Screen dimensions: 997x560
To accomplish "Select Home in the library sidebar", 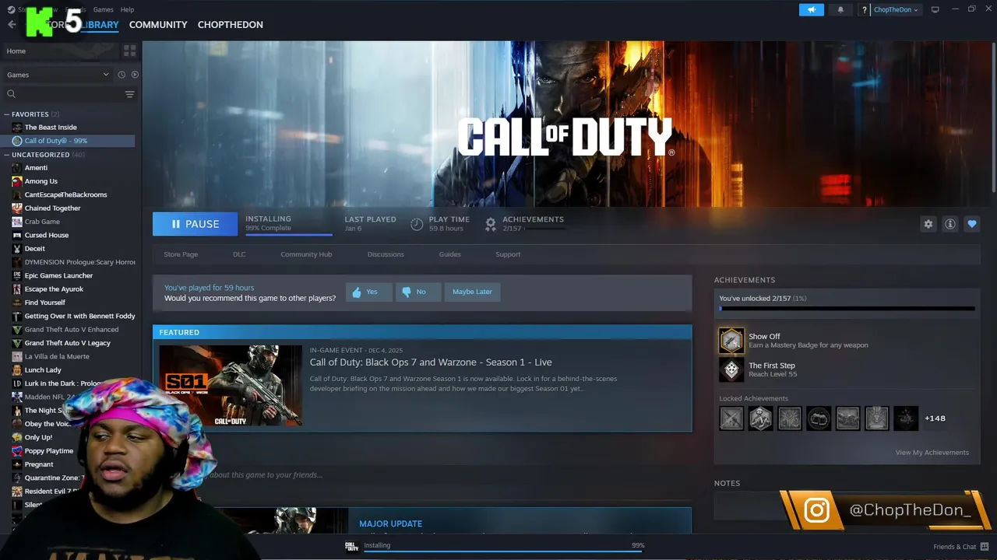I will click(x=61, y=51).
